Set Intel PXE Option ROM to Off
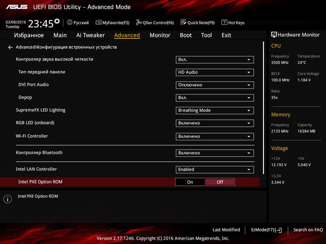326x244 pixels. tap(220, 182)
